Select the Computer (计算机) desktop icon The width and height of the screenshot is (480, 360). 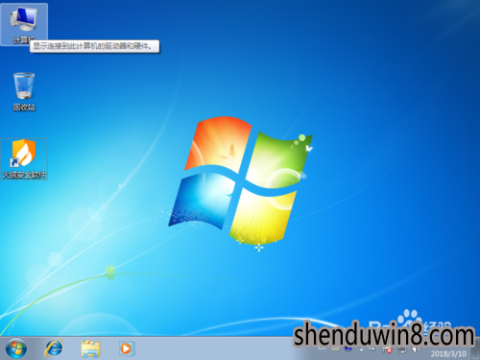pyautogui.click(x=24, y=24)
